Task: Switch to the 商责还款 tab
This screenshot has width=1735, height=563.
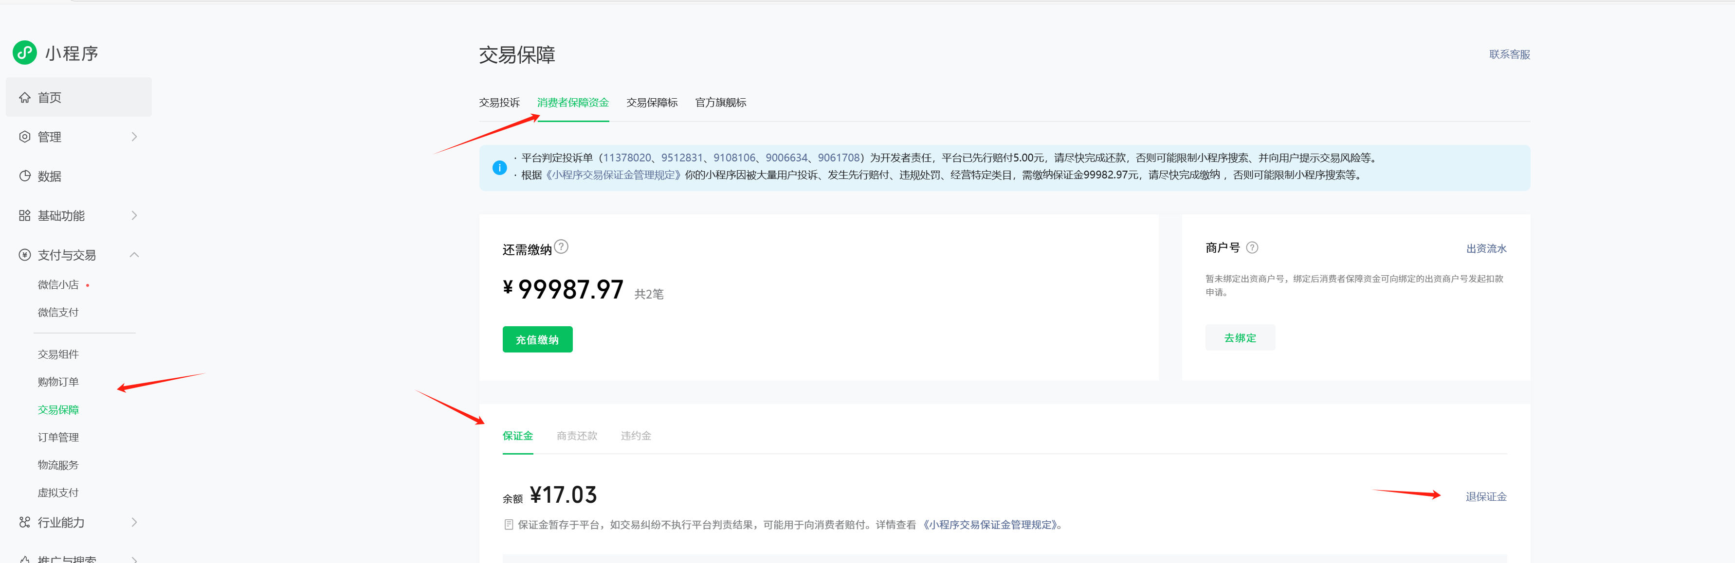Action: pos(577,436)
